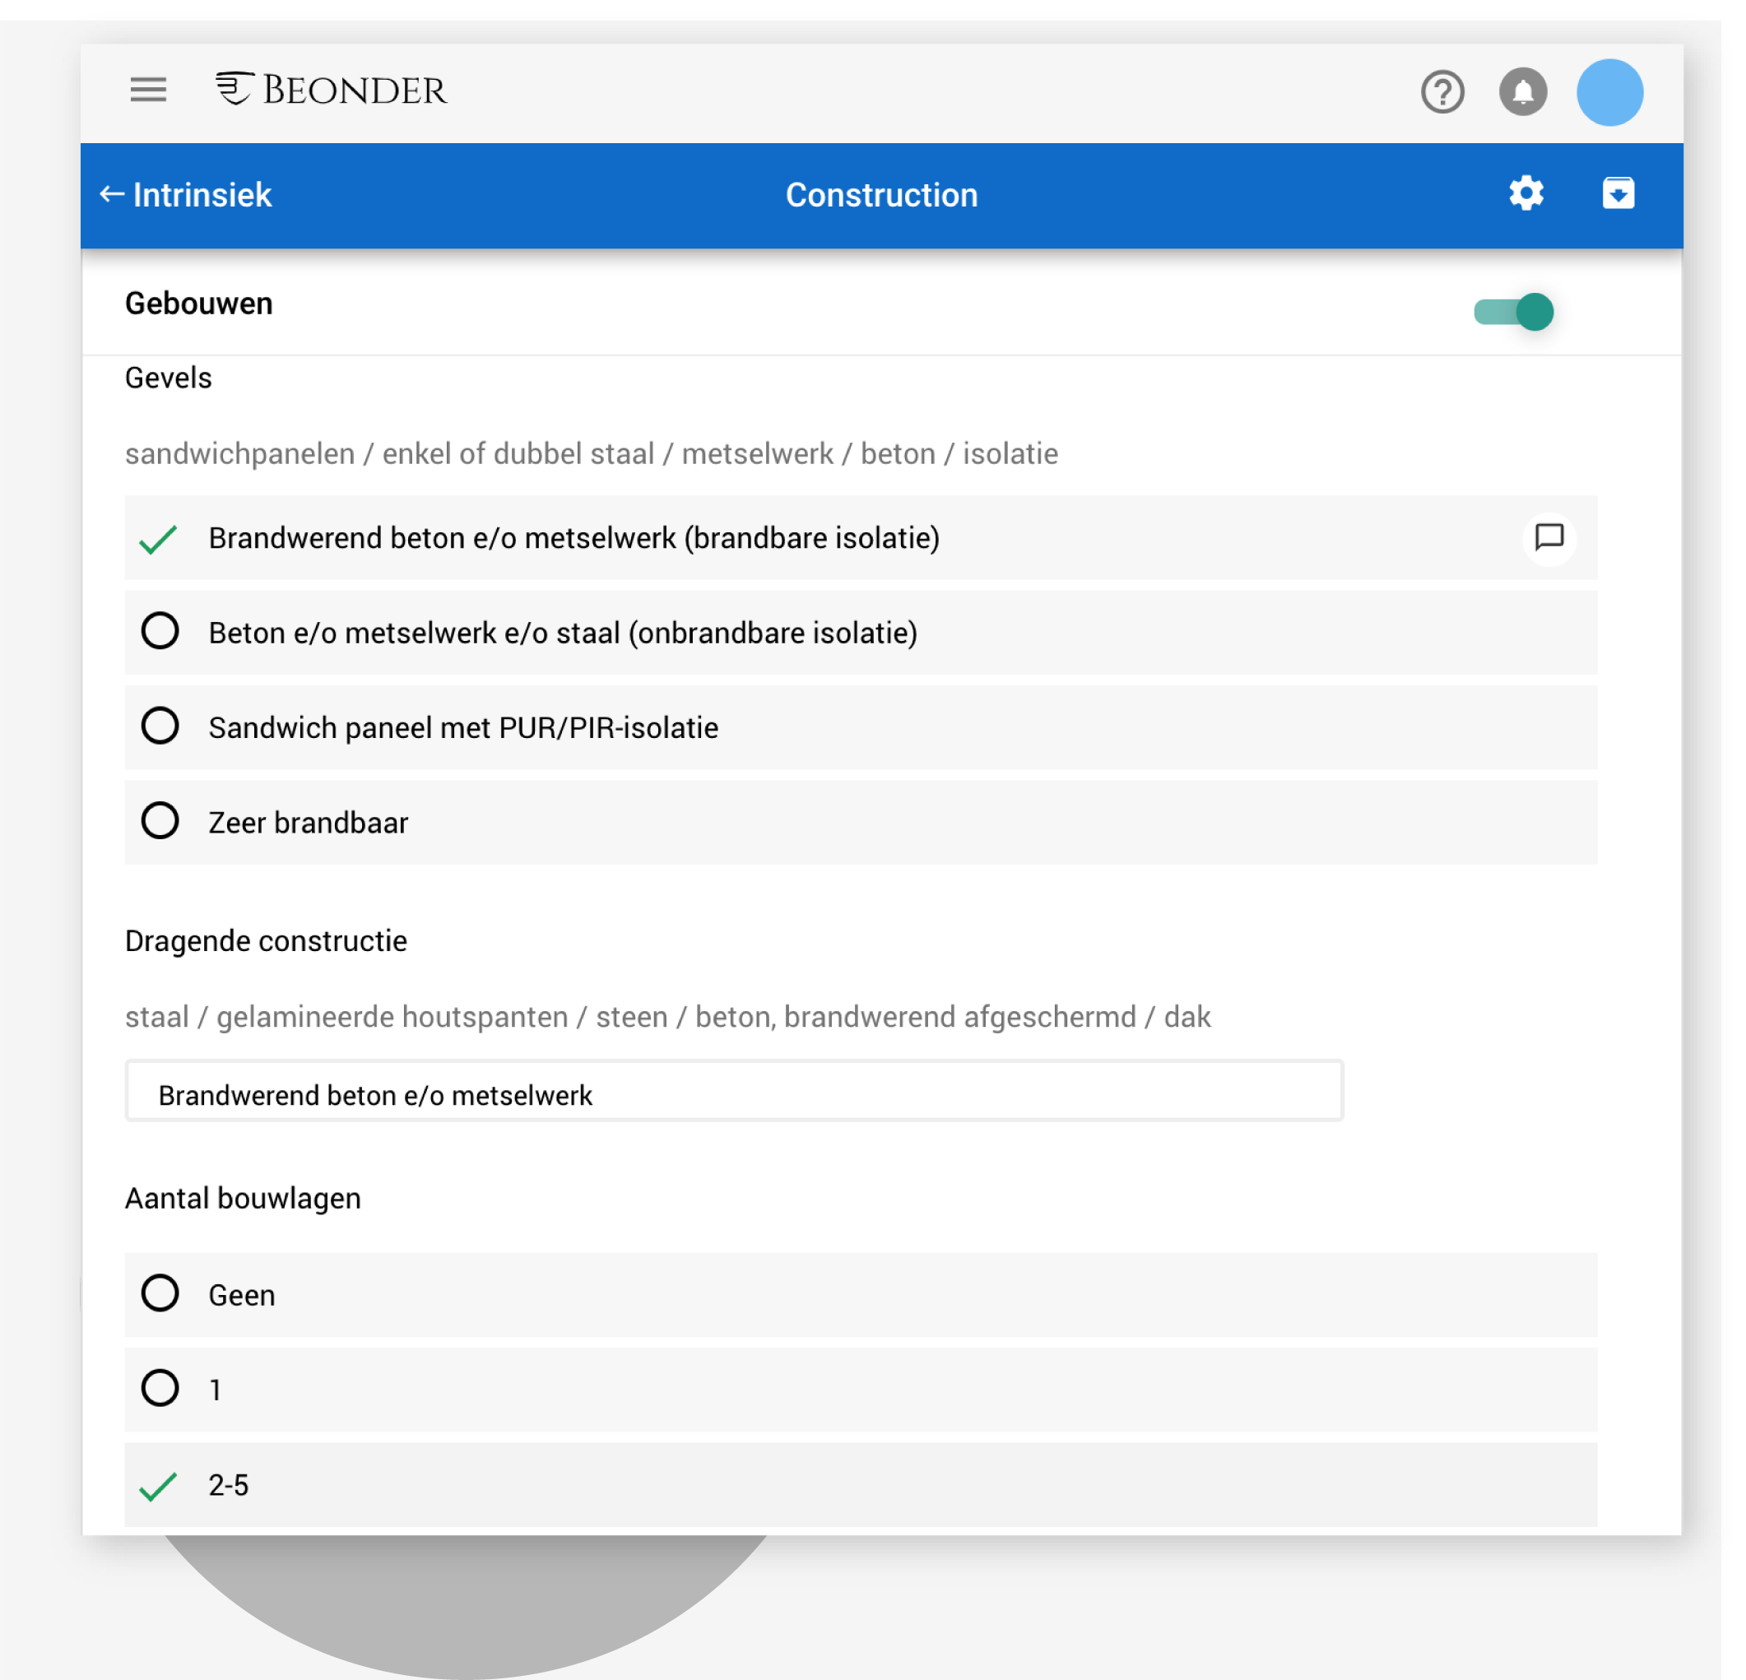Click the Beonder logo
Image resolution: width=1746 pixels, height=1680 pixels.
(332, 90)
